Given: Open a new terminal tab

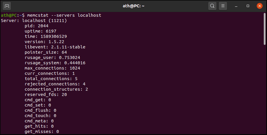Looking at the screenshot, I should point(7,6).
